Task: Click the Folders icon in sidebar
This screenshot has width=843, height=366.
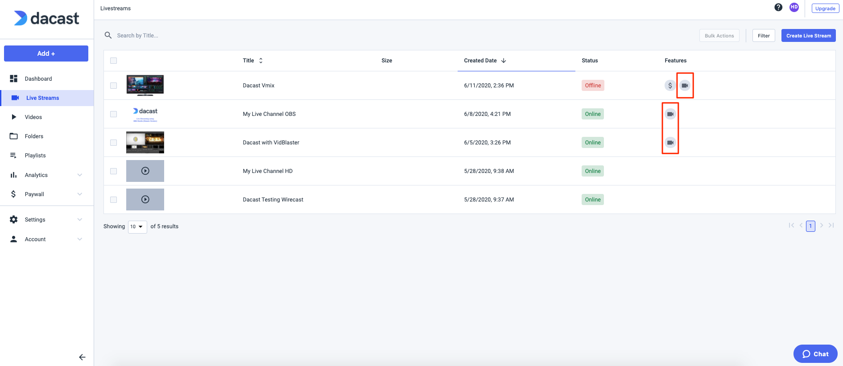Action: [14, 136]
